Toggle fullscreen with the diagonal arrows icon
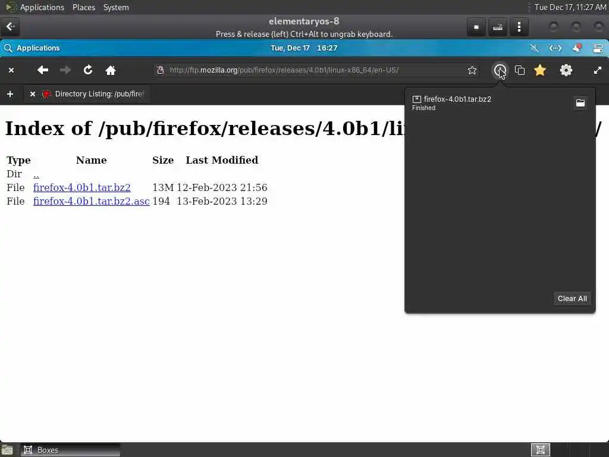This screenshot has height=457, width=609. coord(597,70)
